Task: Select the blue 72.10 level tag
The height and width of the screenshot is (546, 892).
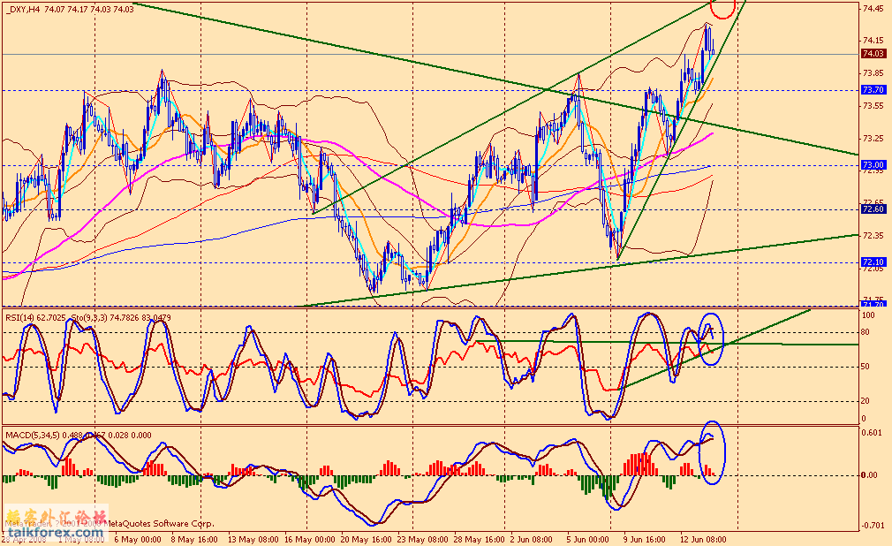Action: (873, 262)
